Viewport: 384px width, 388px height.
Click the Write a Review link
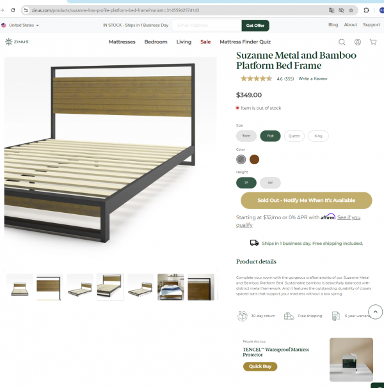coord(313,79)
